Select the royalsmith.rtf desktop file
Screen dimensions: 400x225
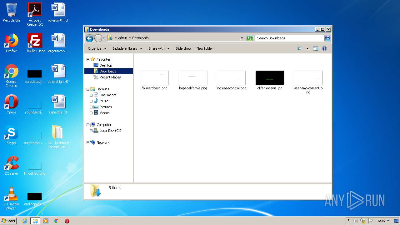point(58,12)
